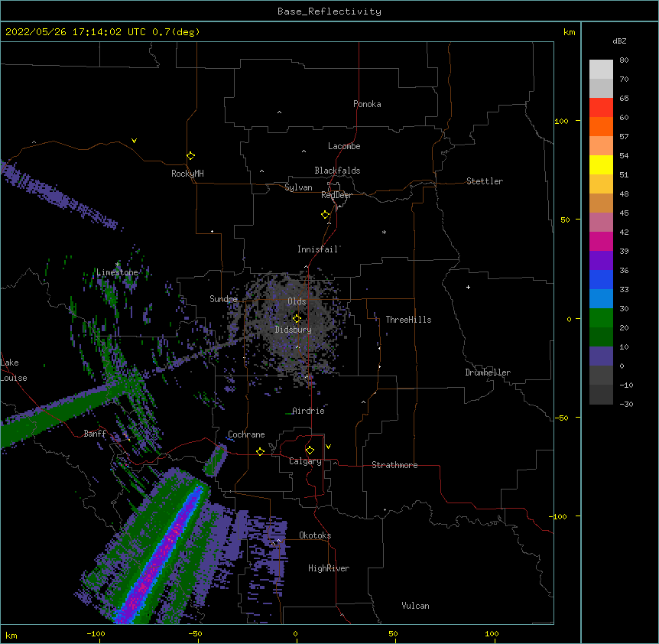Click the 57 value in the dBZ legend

[624, 137]
